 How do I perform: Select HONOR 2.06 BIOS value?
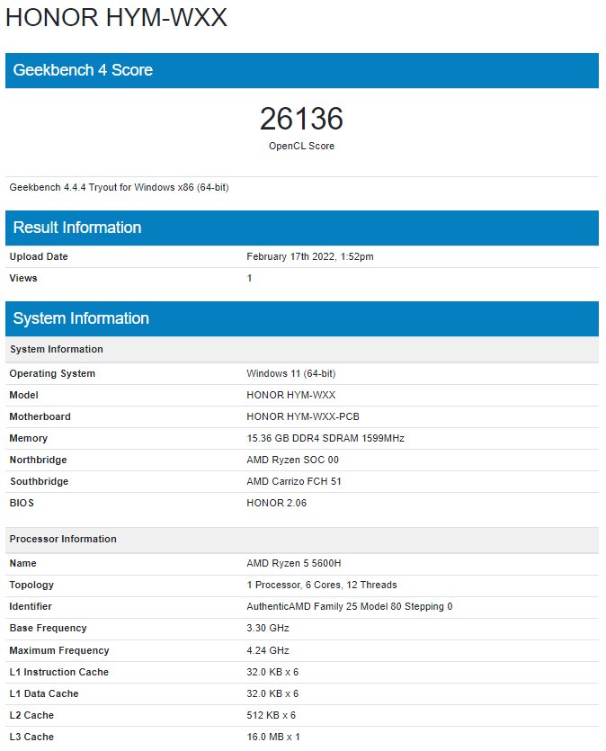277,503
